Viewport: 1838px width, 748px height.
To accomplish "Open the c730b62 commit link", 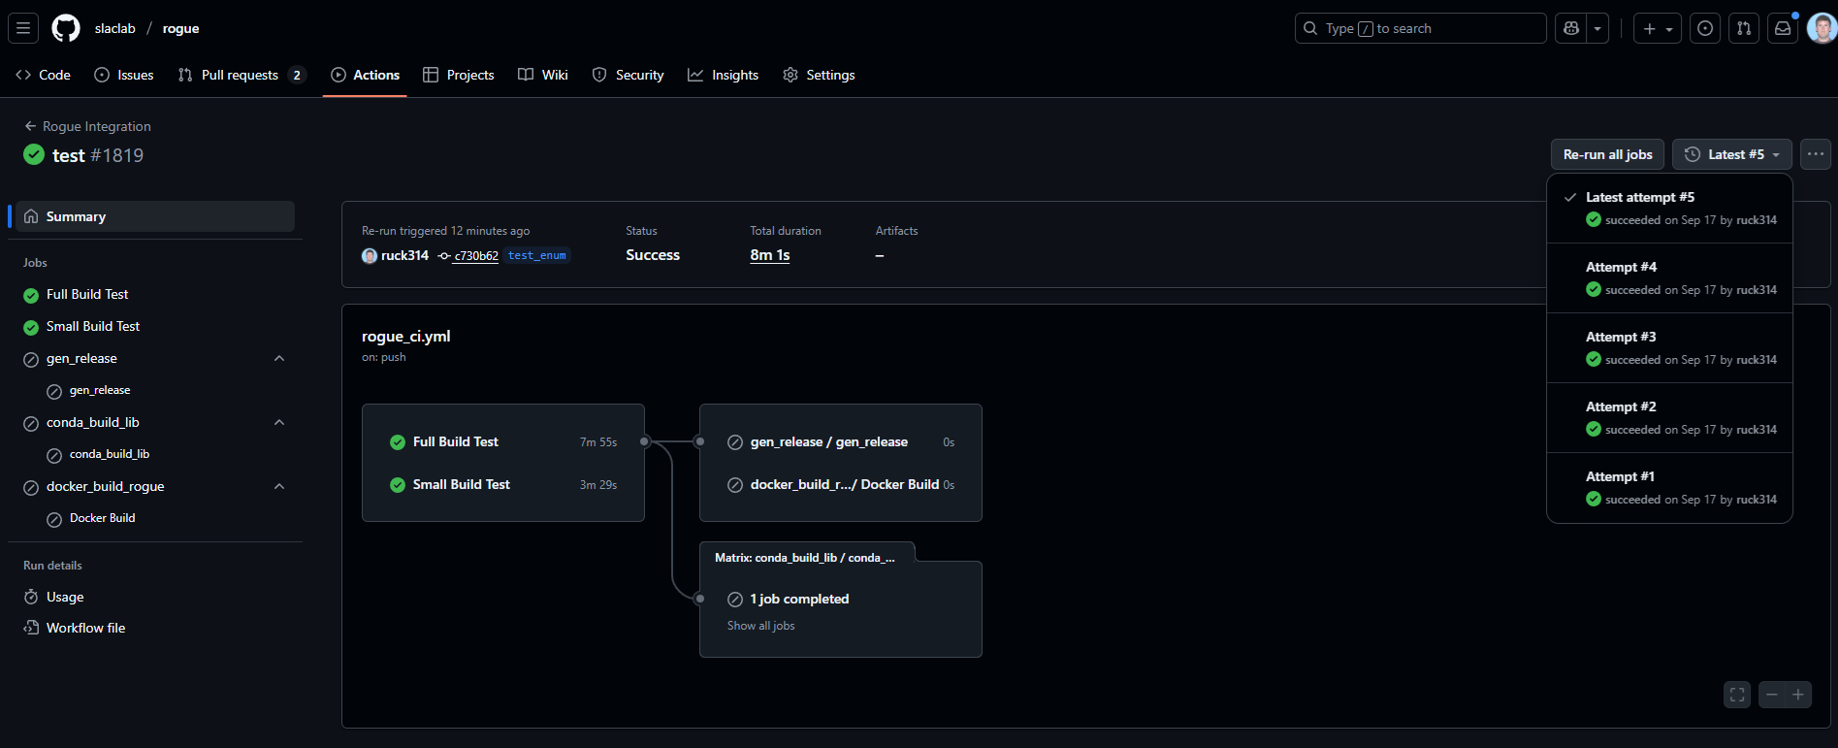I will pyautogui.click(x=475, y=256).
